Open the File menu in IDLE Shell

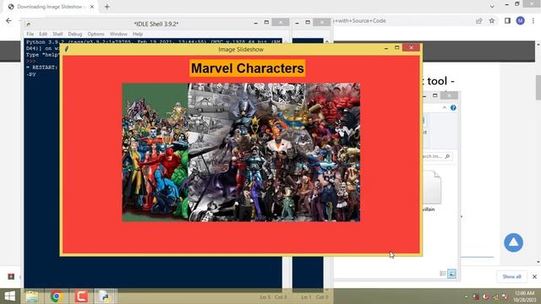point(30,34)
